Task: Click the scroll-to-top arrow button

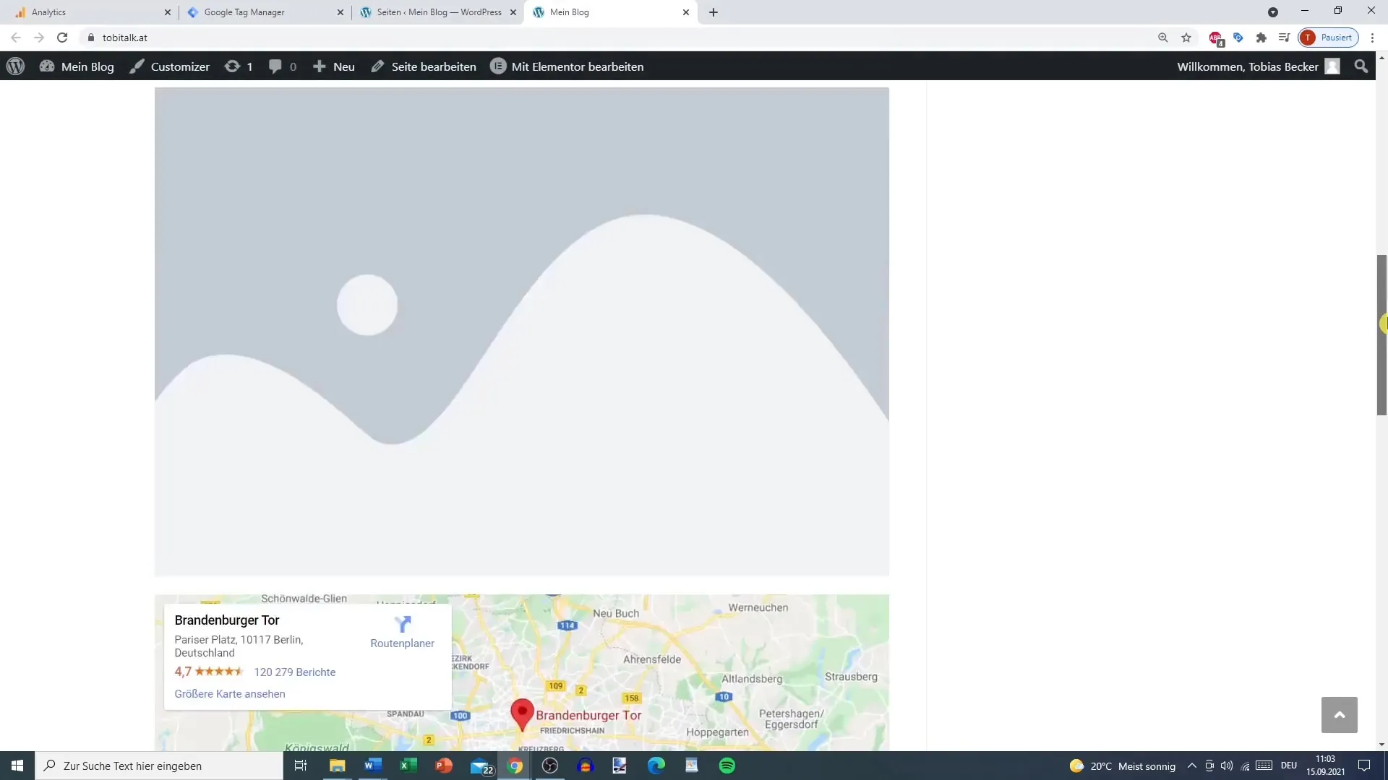Action: [1340, 715]
